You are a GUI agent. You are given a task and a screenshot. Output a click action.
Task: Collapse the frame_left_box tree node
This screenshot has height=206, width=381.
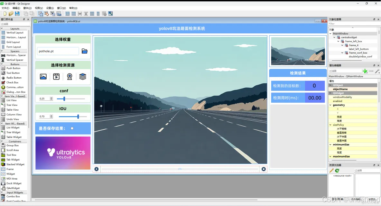(x=338, y=41)
